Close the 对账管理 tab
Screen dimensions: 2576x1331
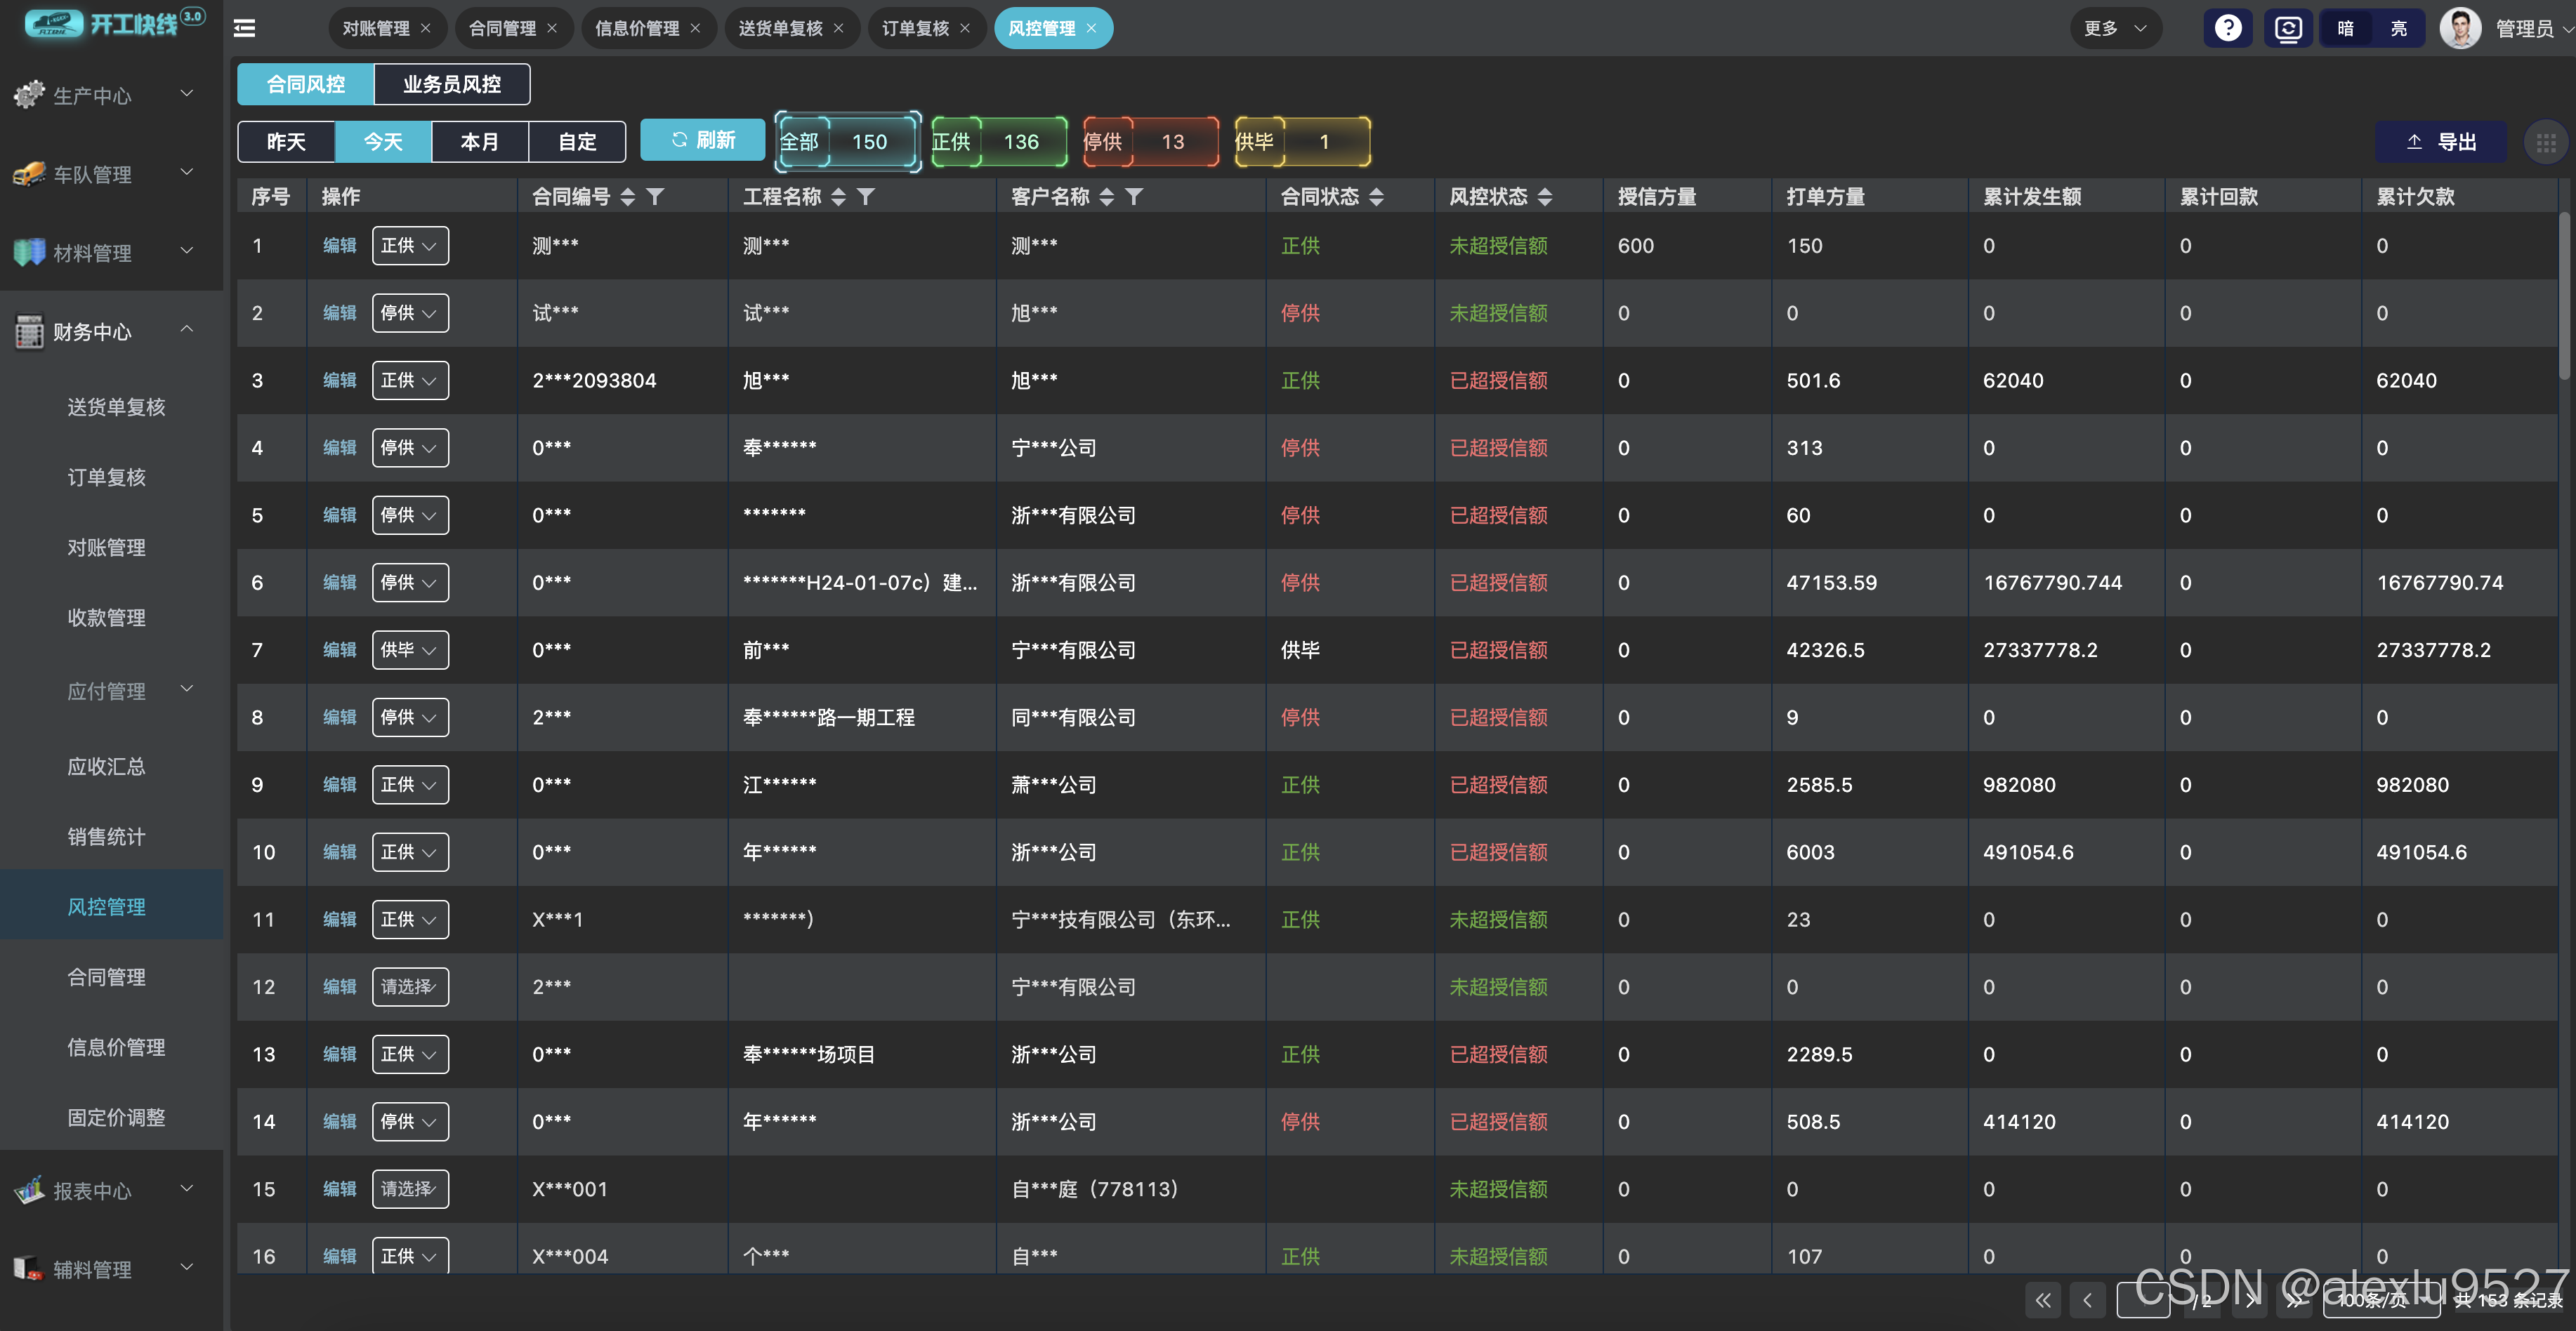coord(426,28)
